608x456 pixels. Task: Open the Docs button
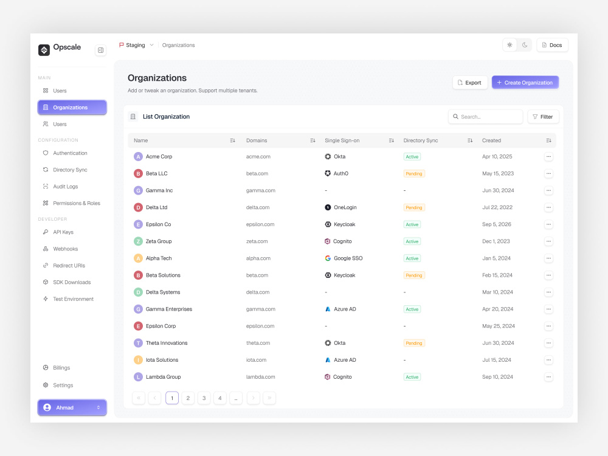tap(552, 45)
